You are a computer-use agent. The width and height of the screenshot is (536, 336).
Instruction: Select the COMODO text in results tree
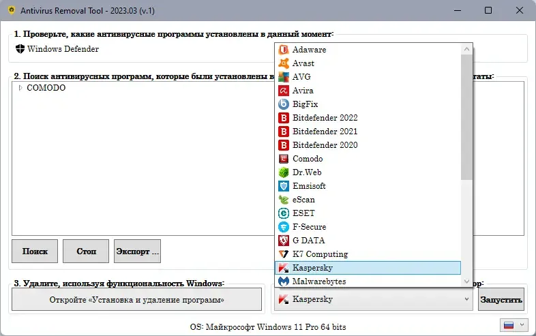click(x=46, y=88)
